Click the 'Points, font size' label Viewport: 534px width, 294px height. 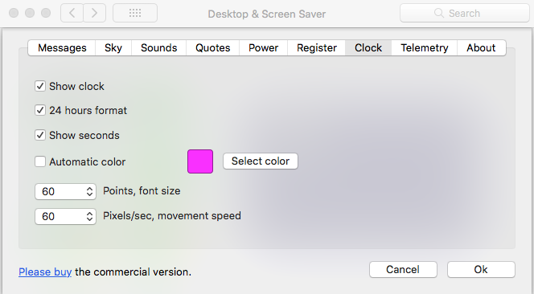[142, 191]
